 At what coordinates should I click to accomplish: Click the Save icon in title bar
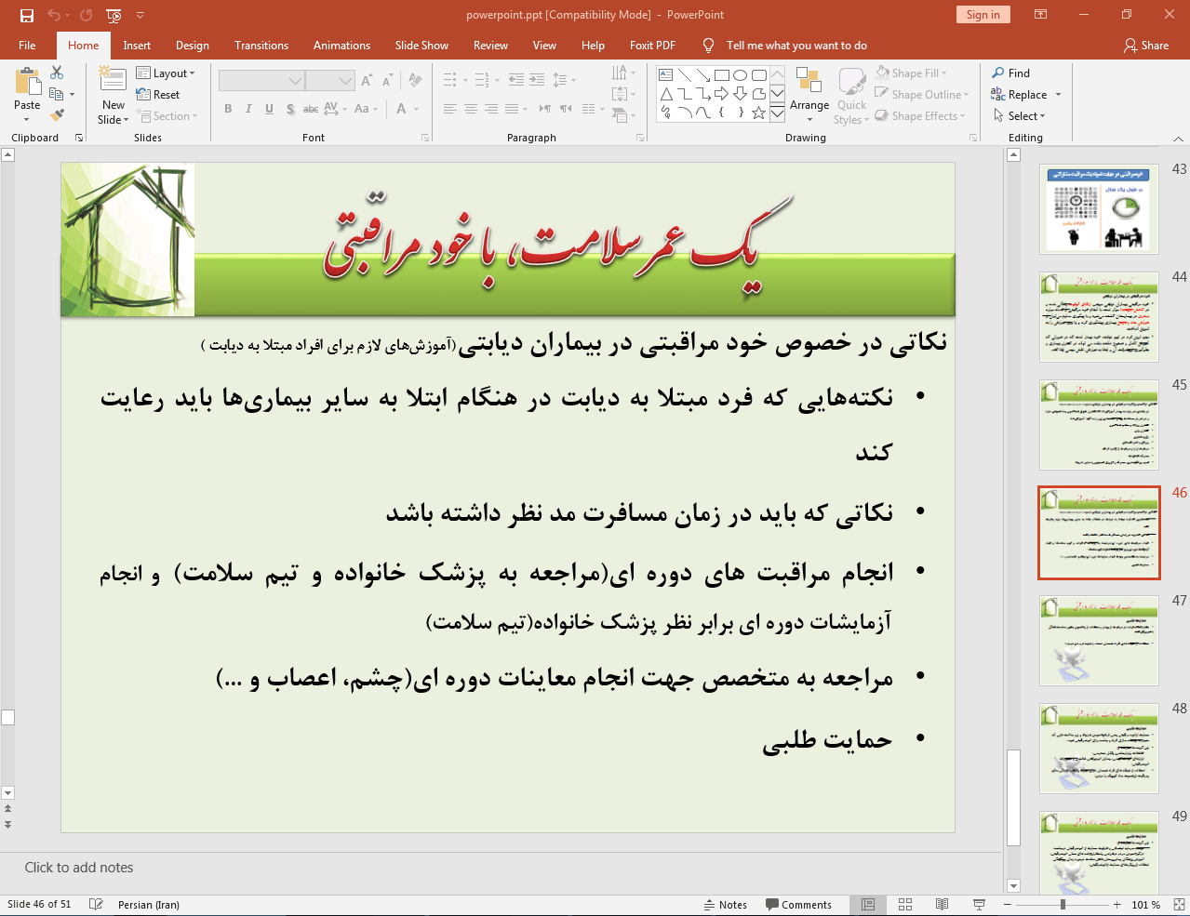coord(27,15)
